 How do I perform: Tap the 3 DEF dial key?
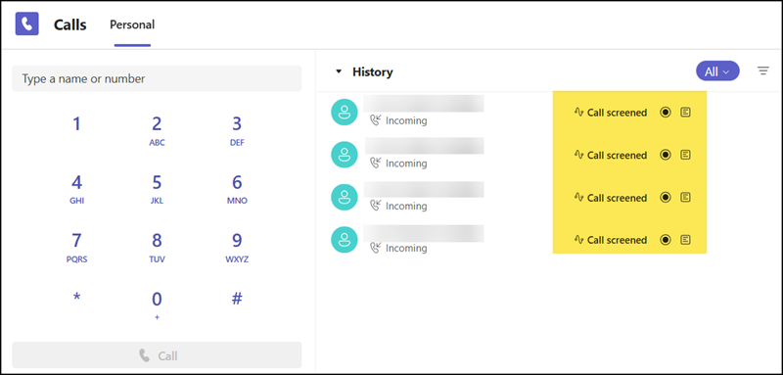(x=237, y=131)
